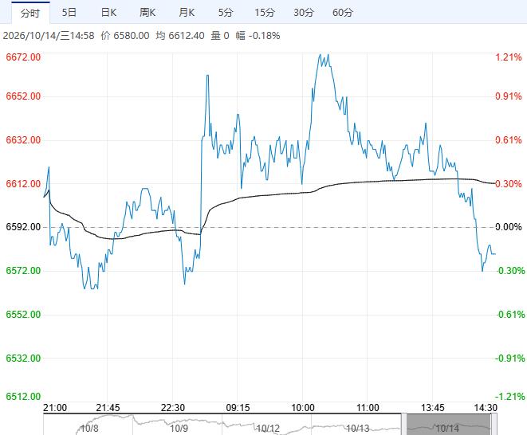Select the 15分 interval tab
The width and height of the screenshot is (527, 435).
(265, 13)
